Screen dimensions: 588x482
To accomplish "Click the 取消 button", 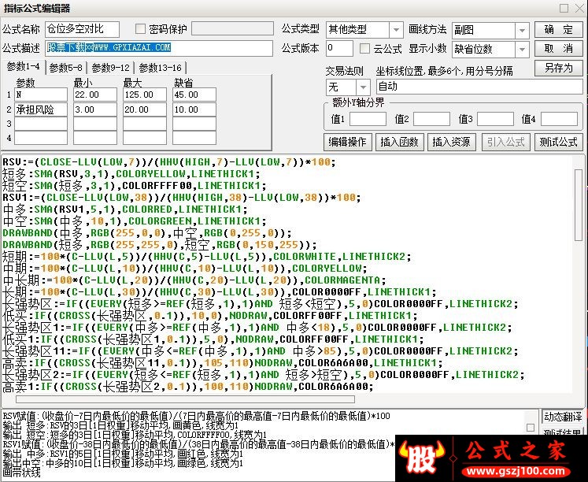I will tap(559, 49).
